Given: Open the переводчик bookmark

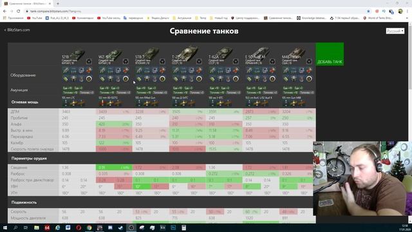Looking at the screenshot, I should (133, 18).
